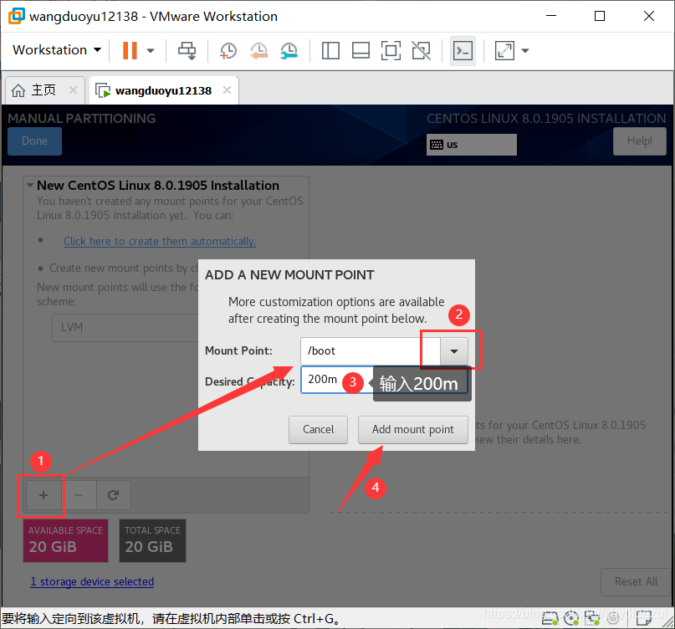The image size is (675, 629).
Task: Click the sound card status bar icon
Action: click(613, 619)
